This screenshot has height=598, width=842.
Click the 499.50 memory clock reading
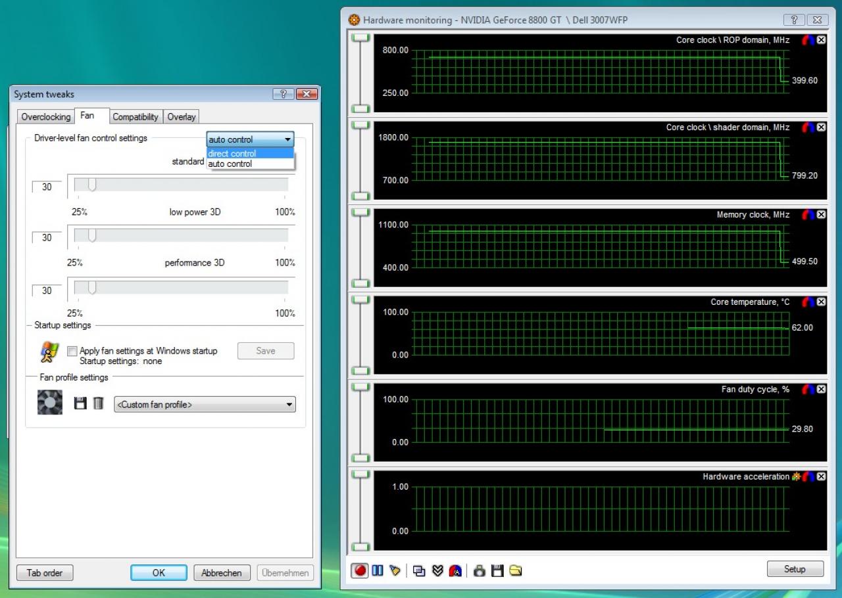[805, 262]
